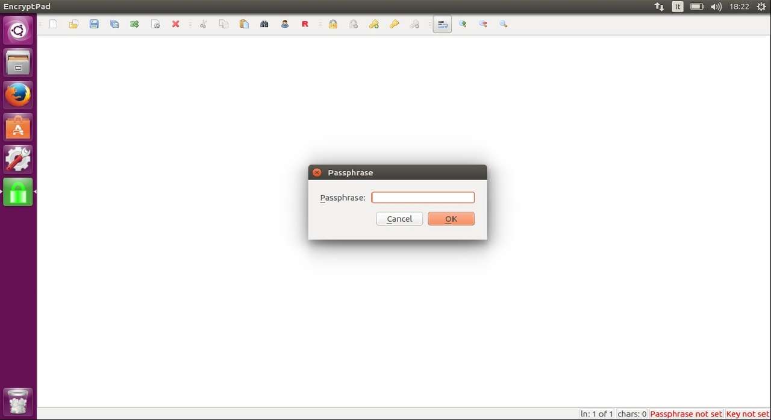Screen dimensions: 771x420
Task: Toggle the word wrap toolbar button
Action: coord(442,24)
